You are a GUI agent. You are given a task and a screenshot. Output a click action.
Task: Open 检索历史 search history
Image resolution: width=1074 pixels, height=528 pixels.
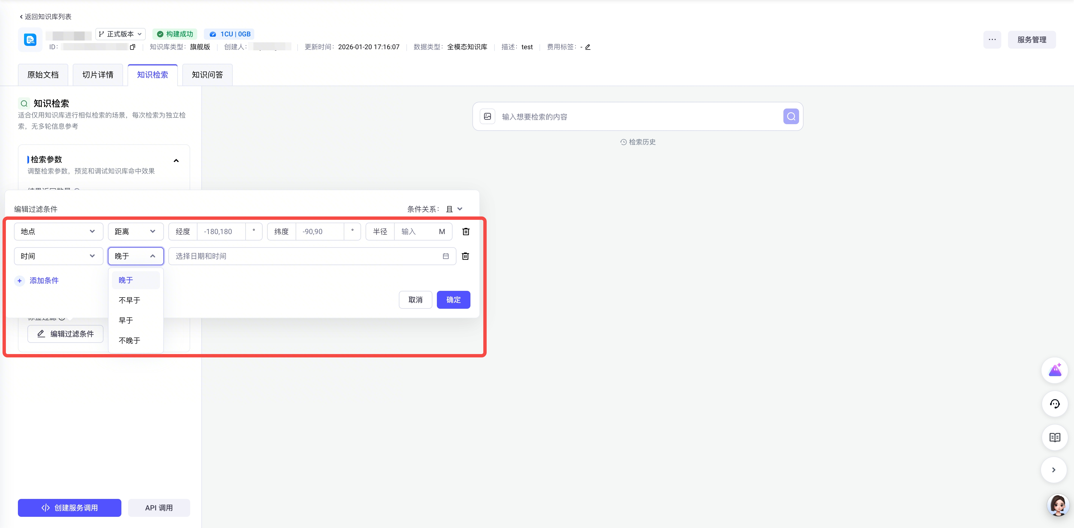[x=637, y=142]
